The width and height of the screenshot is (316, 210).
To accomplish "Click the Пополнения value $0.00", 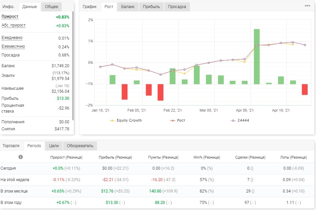I will (64, 122).
